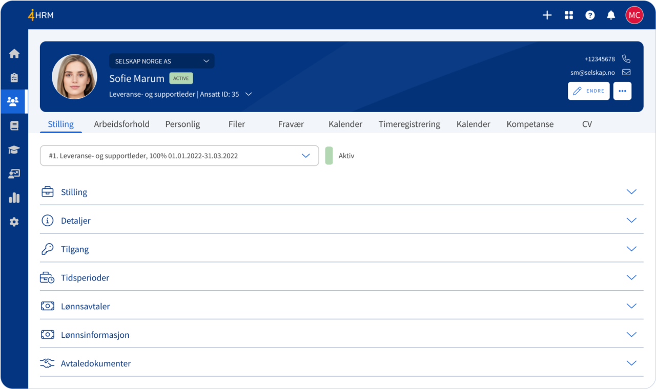Image resolution: width=656 pixels, height=389 pixels.
Task: Open the presenter board sidebar icon
Action: (x=14, y=174)
